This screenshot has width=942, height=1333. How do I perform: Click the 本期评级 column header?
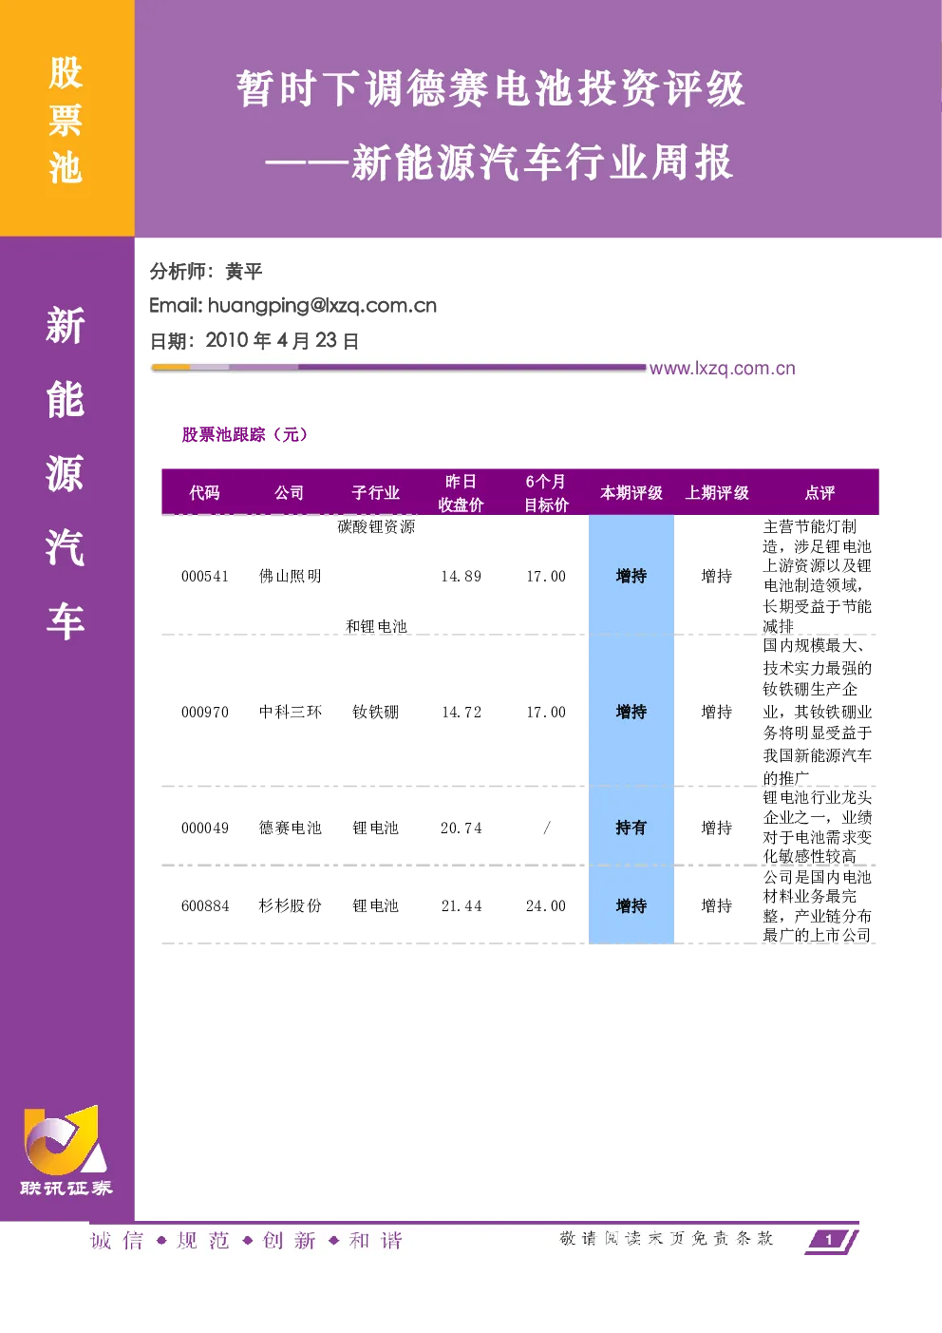pyautogui.click(x=631, y=493)
